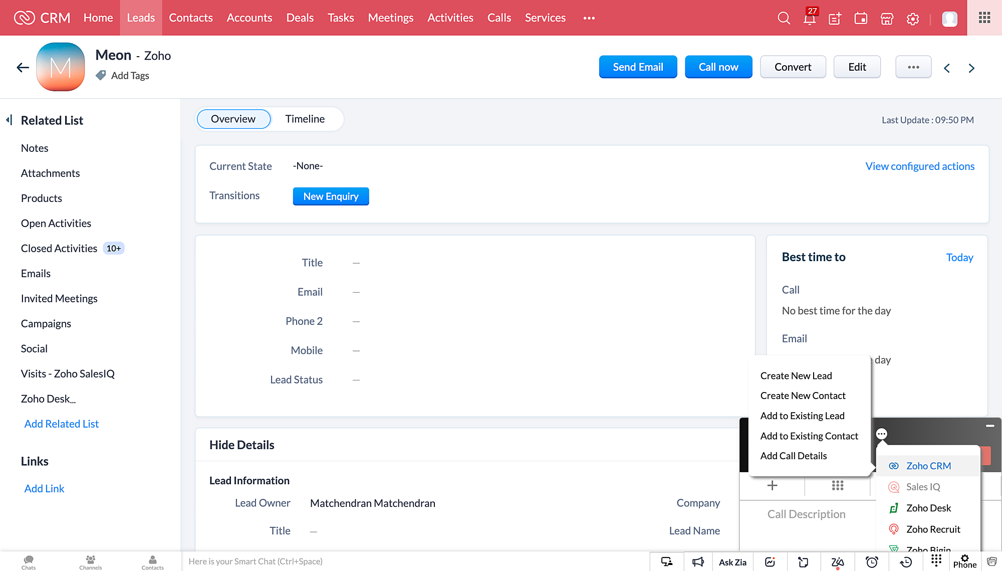Image resolution: width=1002 pixels, height=571 pixels.
Task: Open the more actions ellipsis button
Action: [913, 67]
